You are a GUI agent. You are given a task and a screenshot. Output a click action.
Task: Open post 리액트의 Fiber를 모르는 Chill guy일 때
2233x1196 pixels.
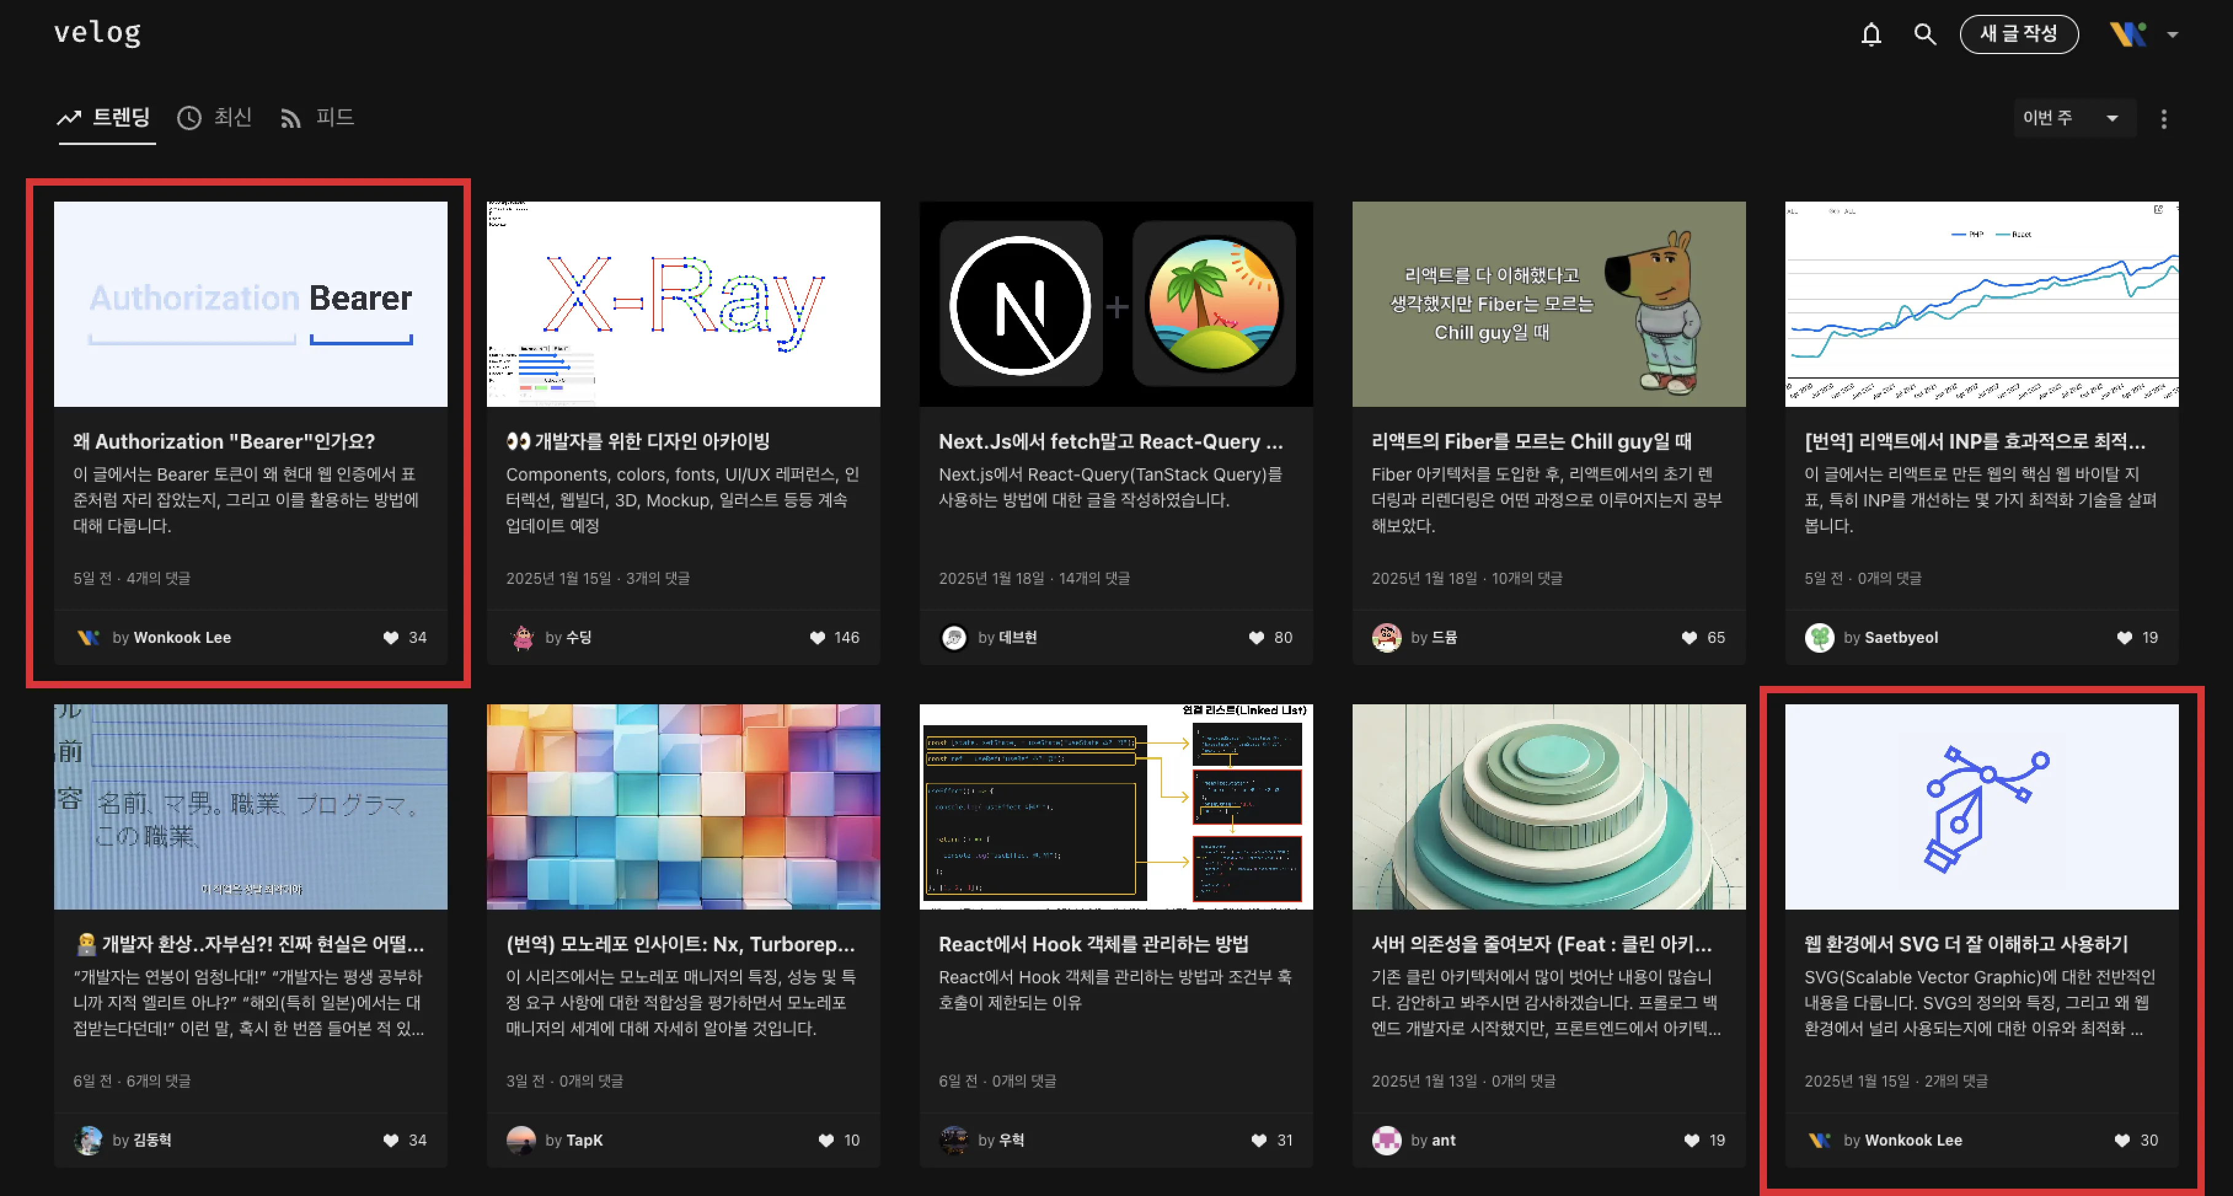pyautogui.click(x=1531, y=441)
